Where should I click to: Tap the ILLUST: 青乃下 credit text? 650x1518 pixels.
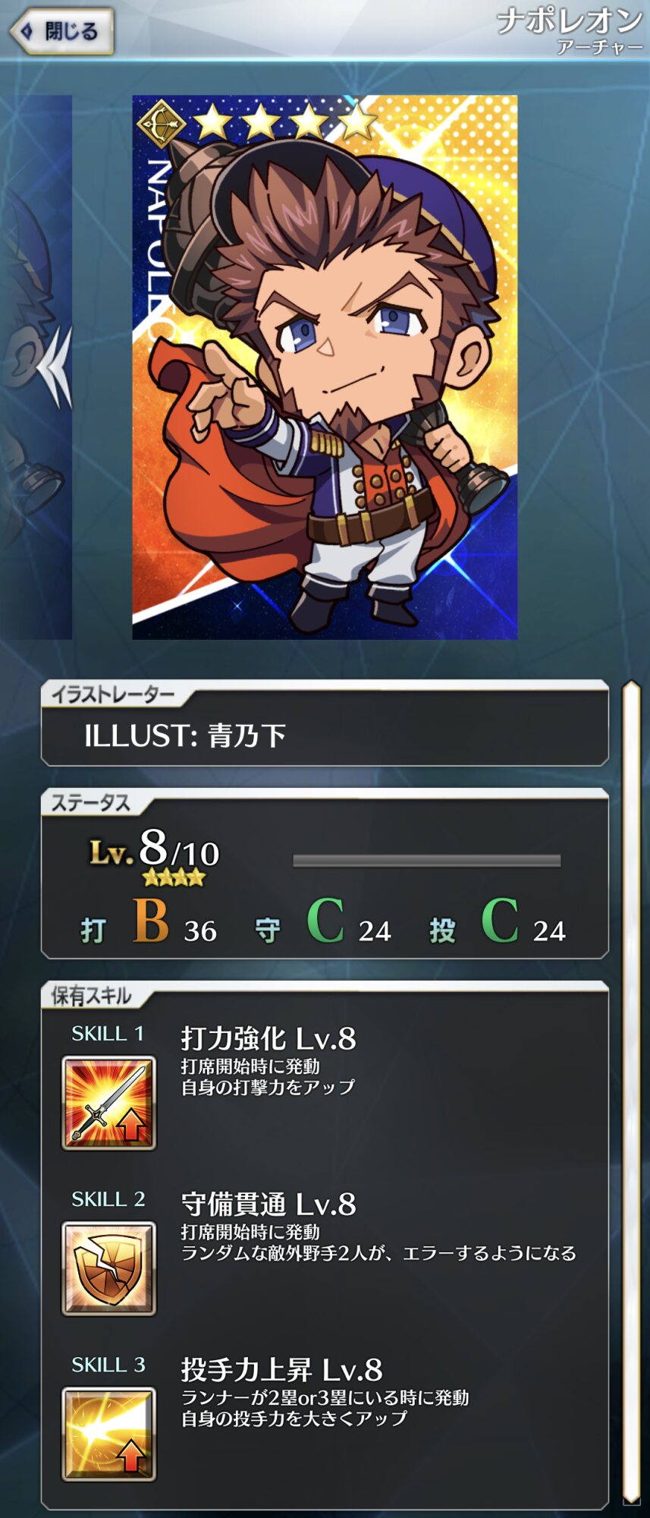tap(185, 735)
